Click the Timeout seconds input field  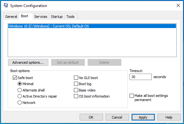pyautogui.click(x=140, y=77)
